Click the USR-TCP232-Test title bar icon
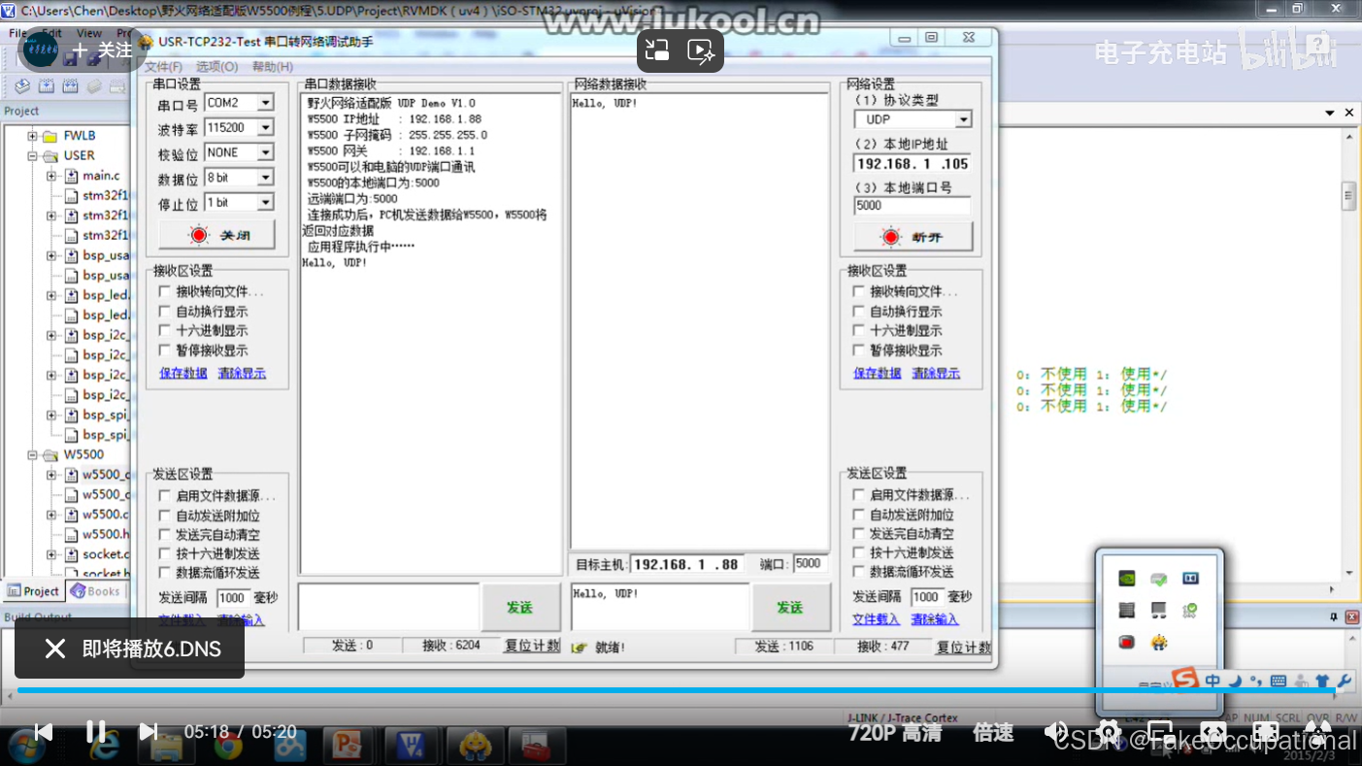 coord(146,42)
